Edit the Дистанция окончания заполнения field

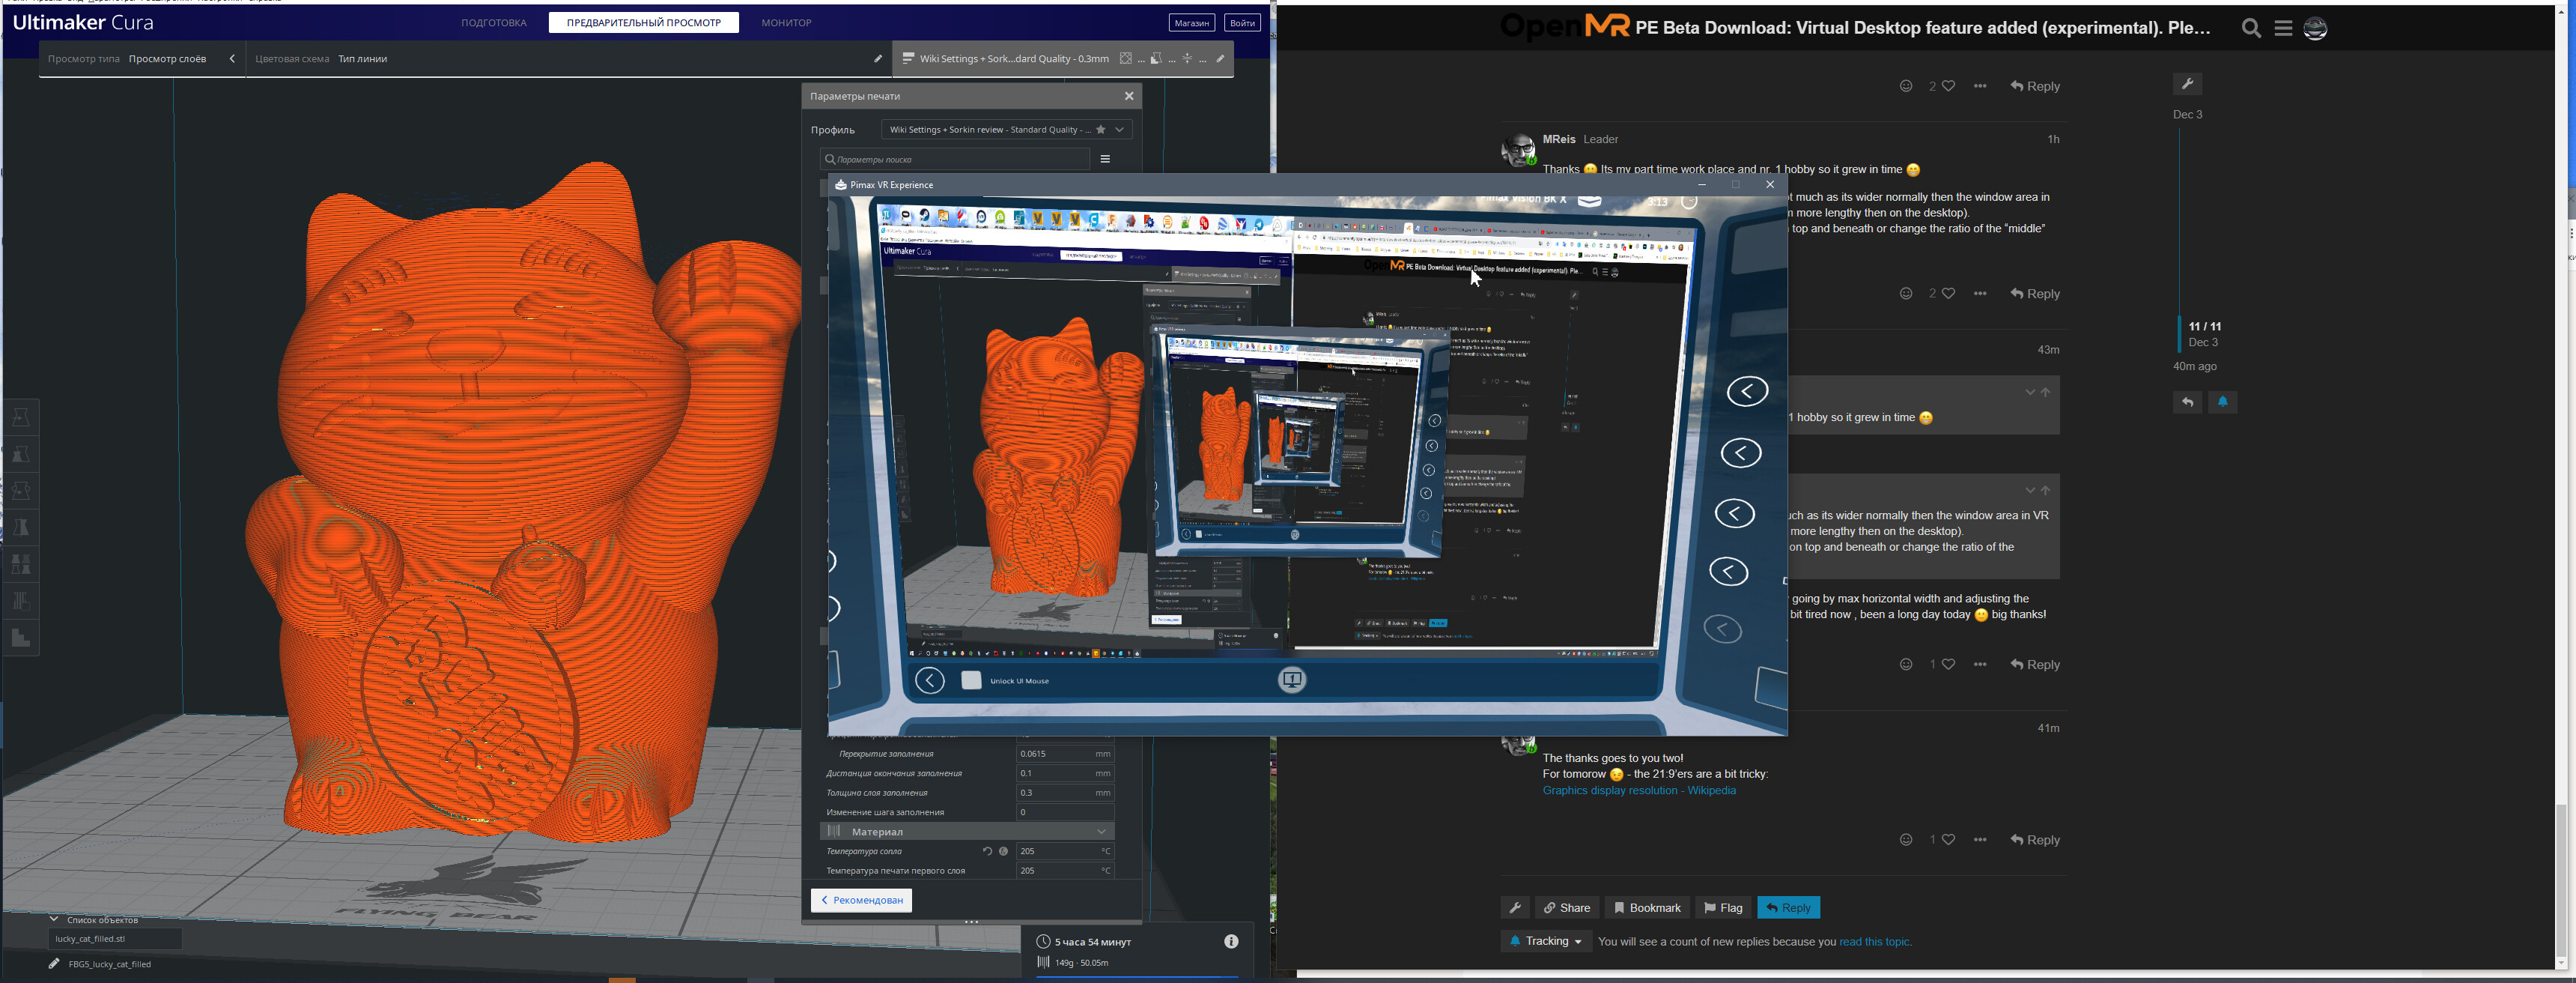coord(1065,772)
